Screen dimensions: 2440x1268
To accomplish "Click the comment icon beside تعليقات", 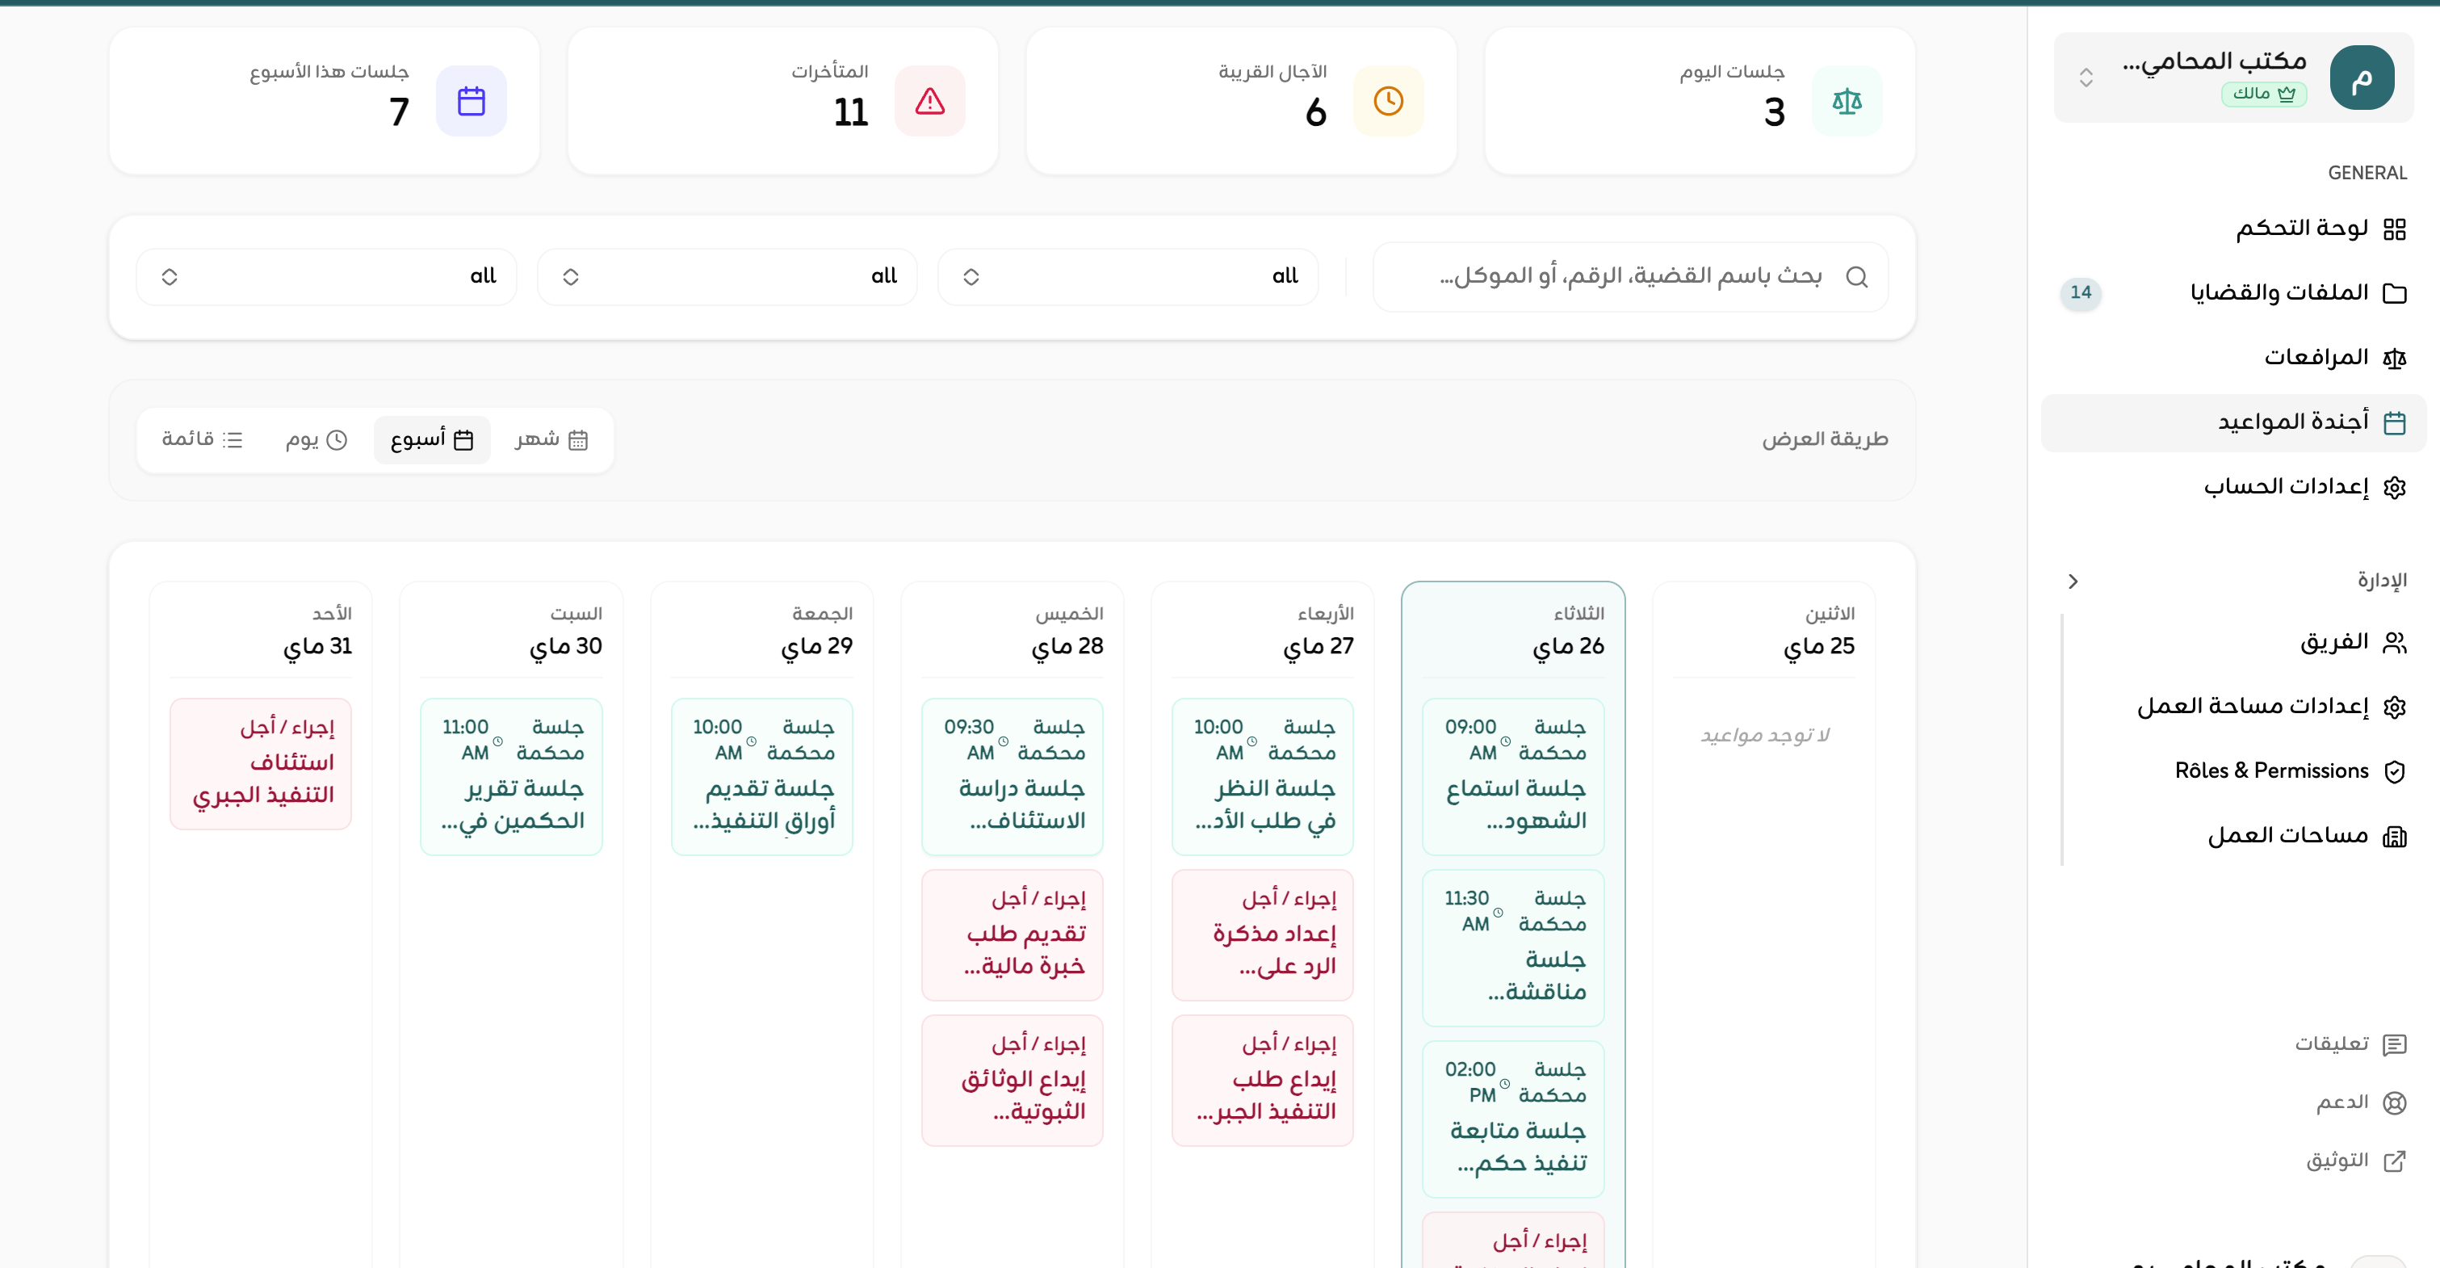I will (x=2395, y=1044).
